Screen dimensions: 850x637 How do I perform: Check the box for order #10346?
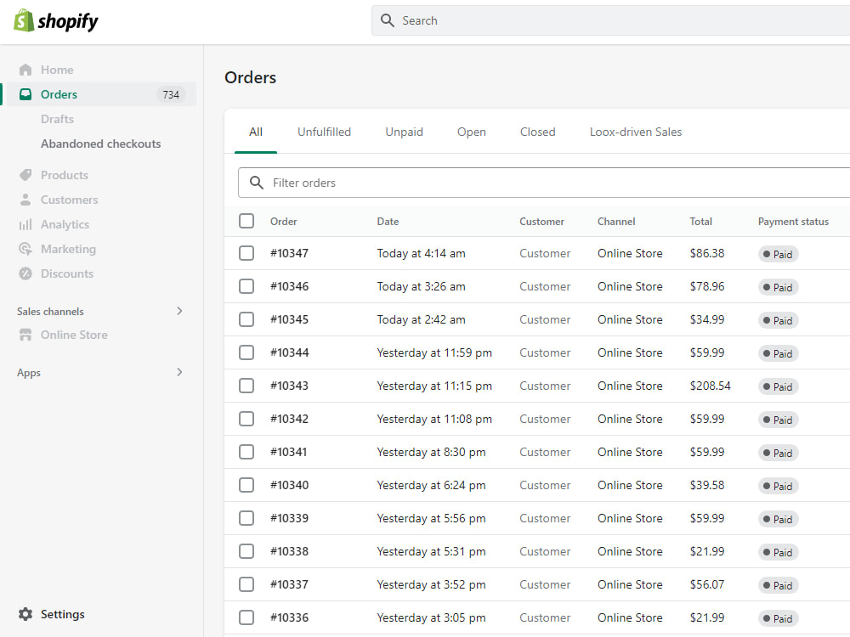(246, 286)
